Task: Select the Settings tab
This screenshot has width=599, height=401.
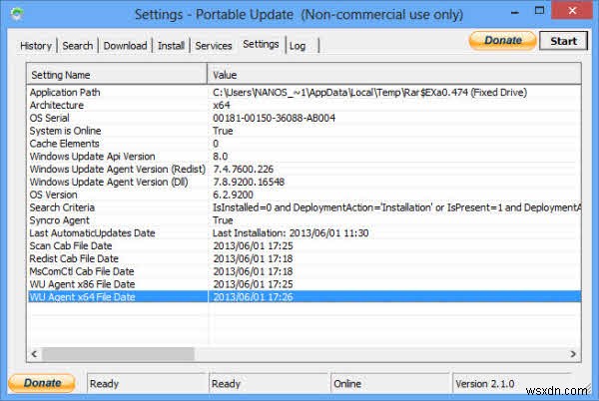Action: (x=261, y=44)
